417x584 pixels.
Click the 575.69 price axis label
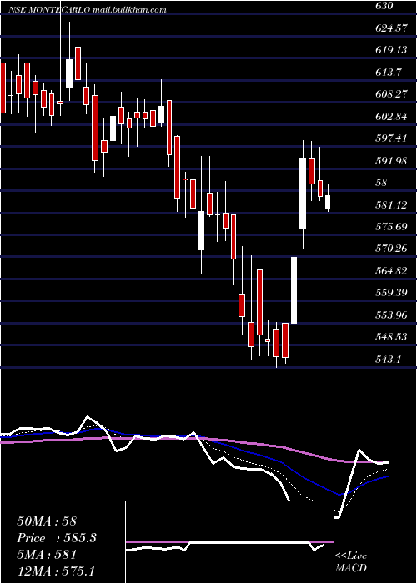tap(391, 227)
